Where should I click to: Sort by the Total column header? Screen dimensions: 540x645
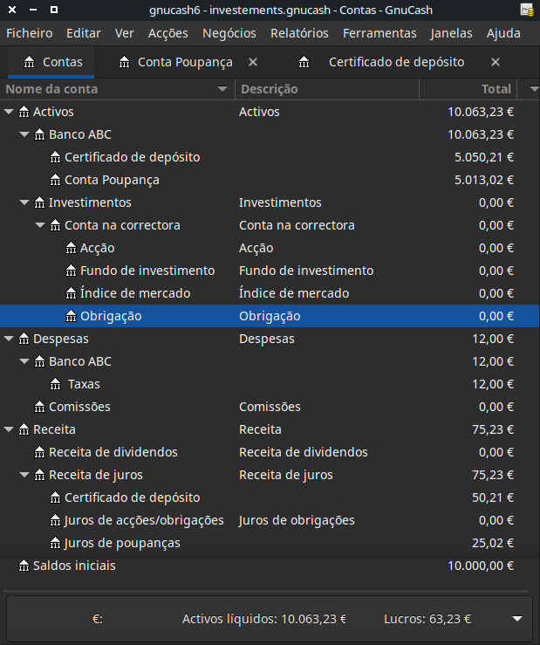click(469, 89)
